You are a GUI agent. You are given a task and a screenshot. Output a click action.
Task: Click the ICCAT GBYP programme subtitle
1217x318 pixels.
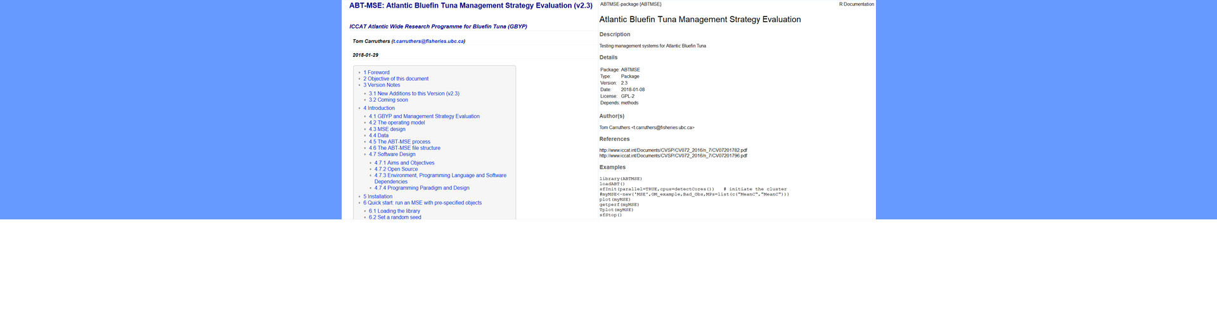point(438,27)
